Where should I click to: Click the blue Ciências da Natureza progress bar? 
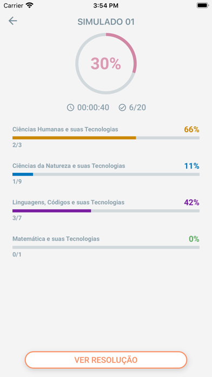pyautogui.click(x=106, y=174)
